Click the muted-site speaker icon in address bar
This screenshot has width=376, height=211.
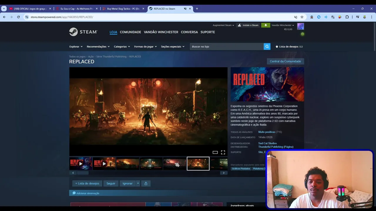pos(296,17)
